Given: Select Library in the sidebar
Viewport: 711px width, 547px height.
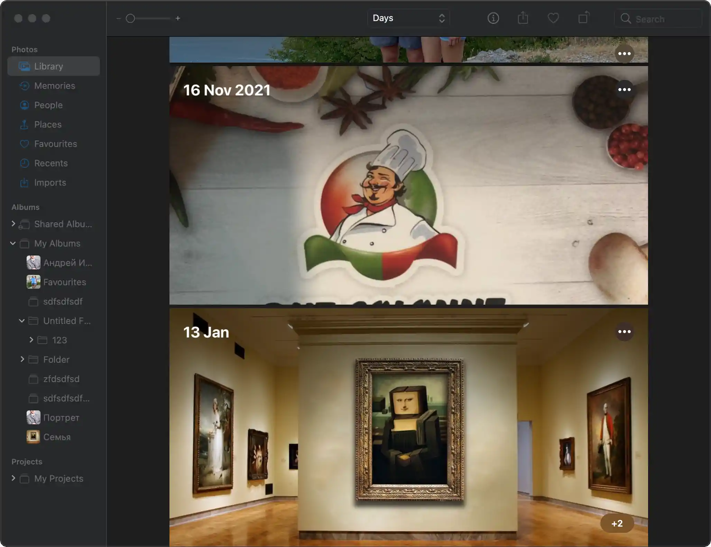Looking at the screenshot, I should click(48, 66).
